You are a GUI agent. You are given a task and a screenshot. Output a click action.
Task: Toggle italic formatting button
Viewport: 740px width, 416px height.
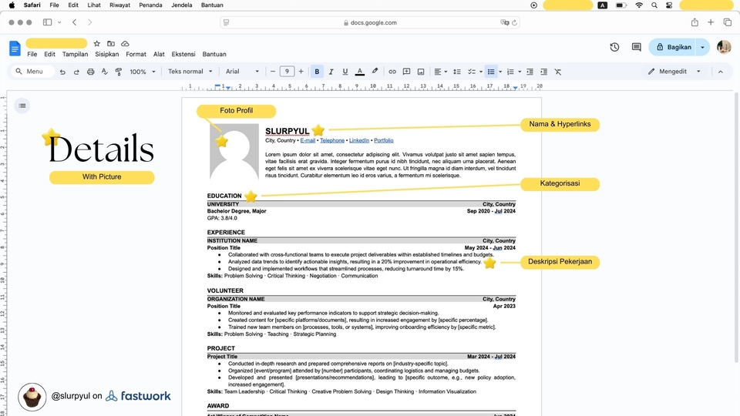coord(331,72)
